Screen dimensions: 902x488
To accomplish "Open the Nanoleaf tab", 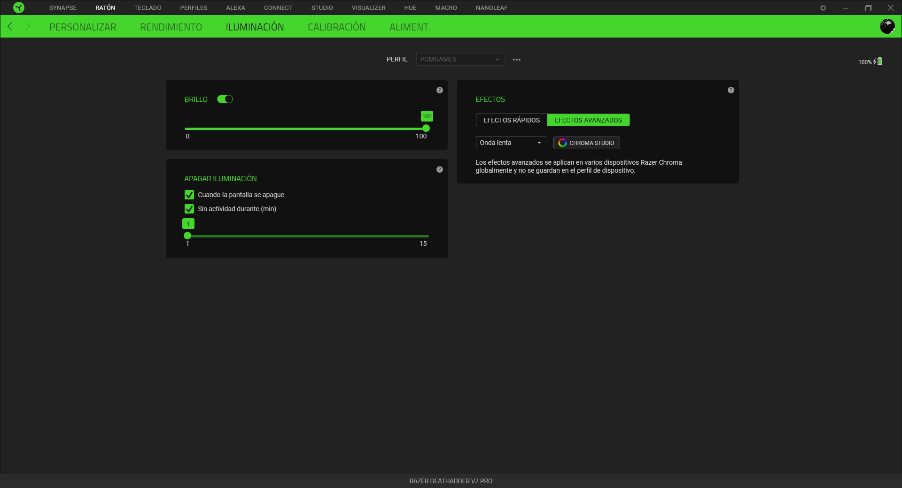I will coord(491,8).
